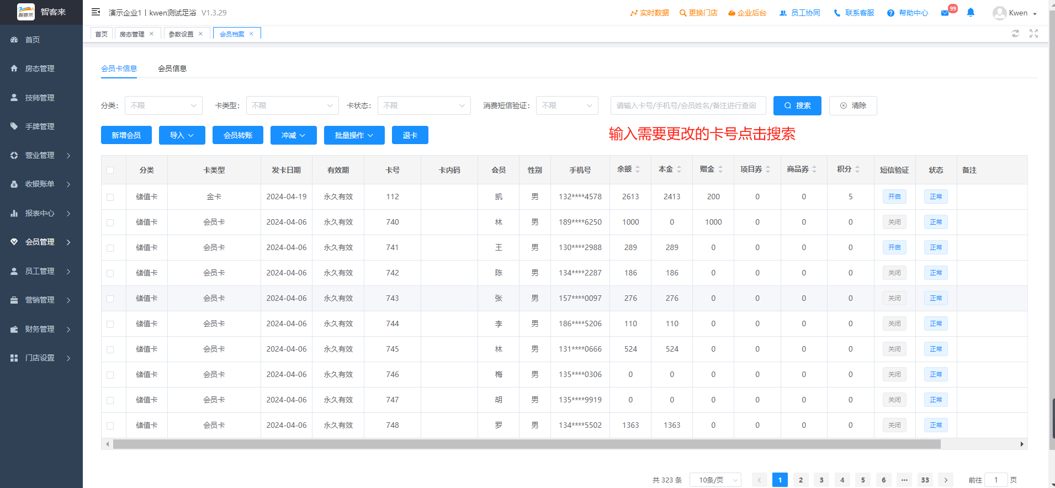Click the user avatar icon

tap(999, 13)
